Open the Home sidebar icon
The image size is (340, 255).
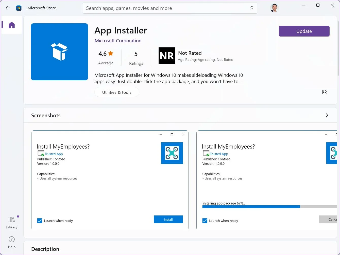pyautogui.click(x=12, y=25)
